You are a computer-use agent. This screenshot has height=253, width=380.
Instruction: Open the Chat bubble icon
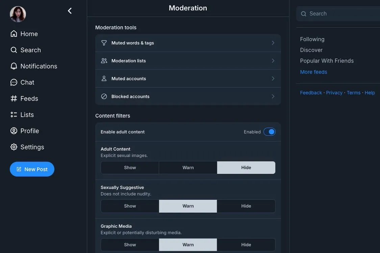[14, 82]
